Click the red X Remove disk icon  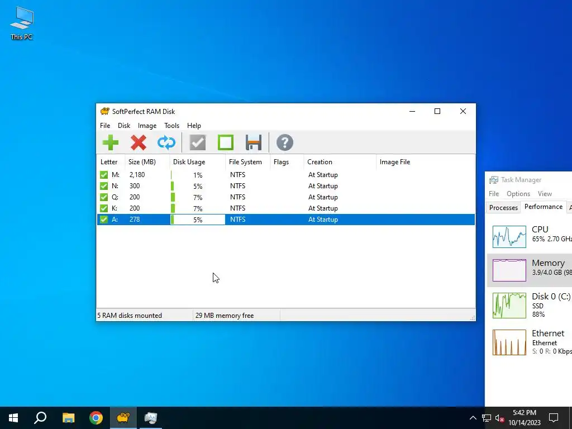pyautogui.click(x=139, y=142)
